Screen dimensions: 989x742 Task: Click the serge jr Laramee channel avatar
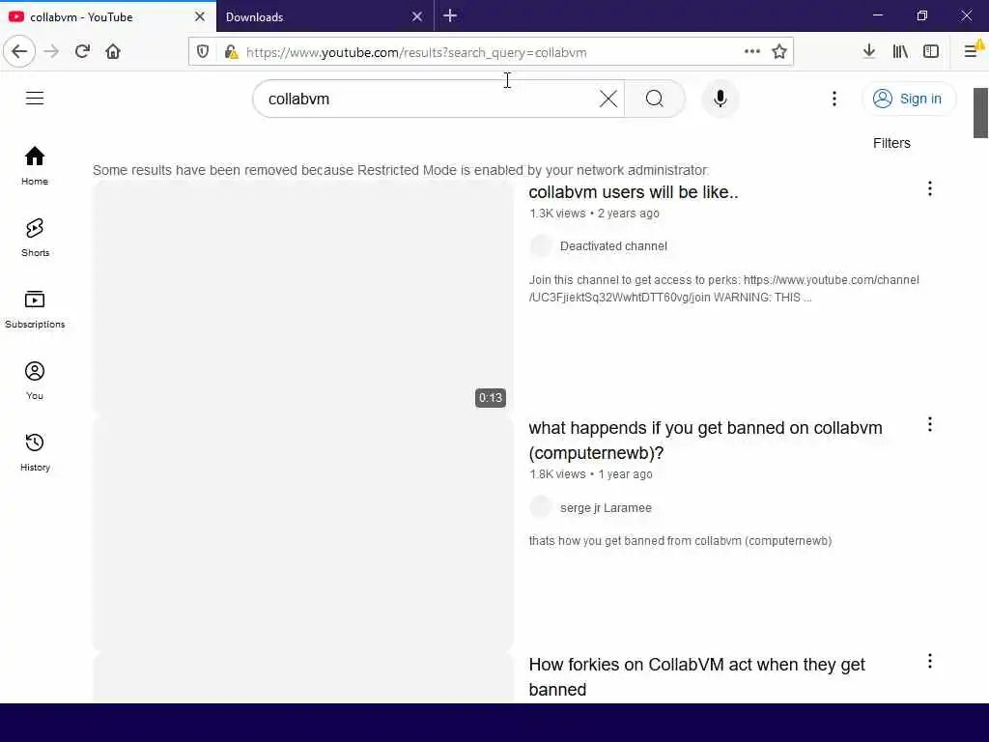click(x=541, y=506)
